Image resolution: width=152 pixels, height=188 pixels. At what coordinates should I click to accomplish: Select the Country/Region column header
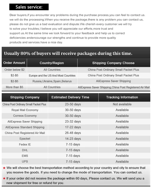pyautogui.click(x=52, y=63)
